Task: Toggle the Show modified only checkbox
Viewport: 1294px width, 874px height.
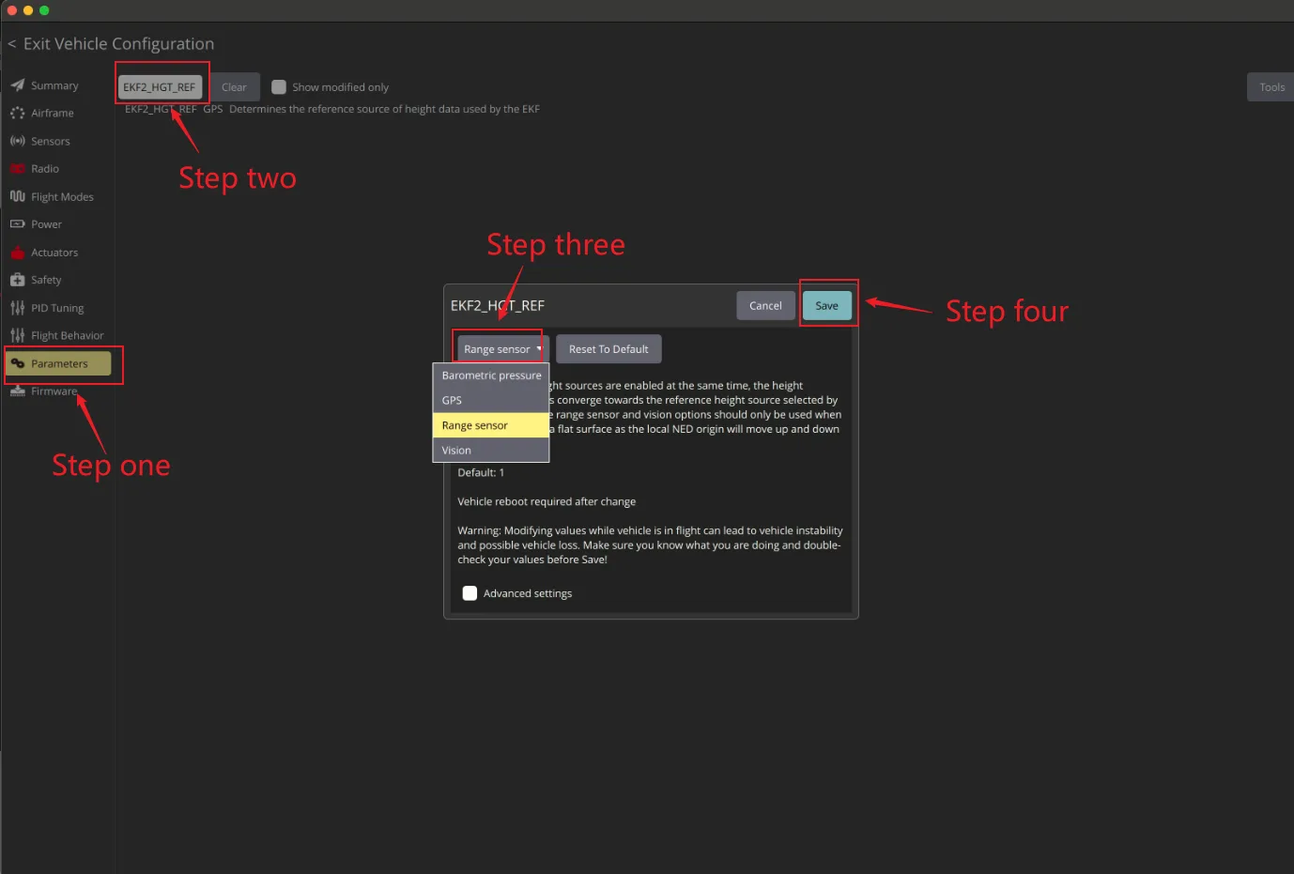Action: [279, 87]
